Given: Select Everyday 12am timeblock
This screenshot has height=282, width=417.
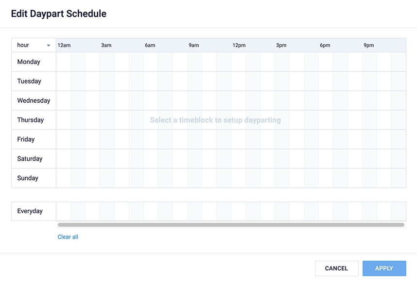Looking at the screenshot, I should (x=64, y=211).
